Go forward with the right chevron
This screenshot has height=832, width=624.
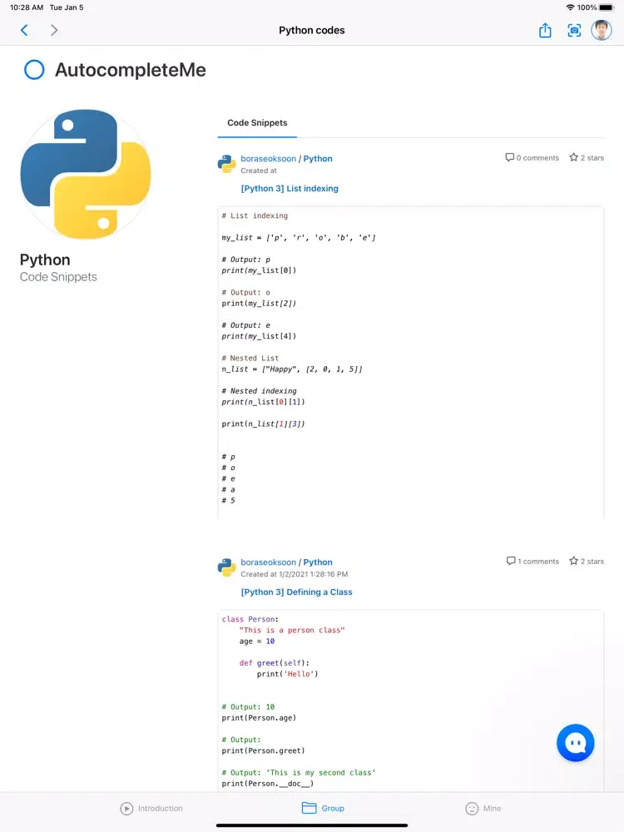click(53, 30)
